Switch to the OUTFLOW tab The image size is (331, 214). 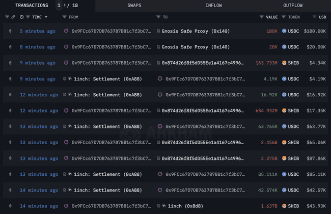293,5
